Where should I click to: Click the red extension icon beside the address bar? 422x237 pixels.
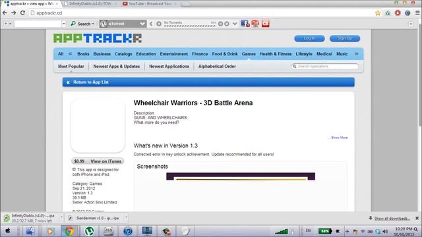[x=398, y=13]
